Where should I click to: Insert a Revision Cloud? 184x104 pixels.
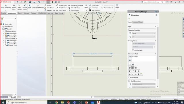pos(107,8)
